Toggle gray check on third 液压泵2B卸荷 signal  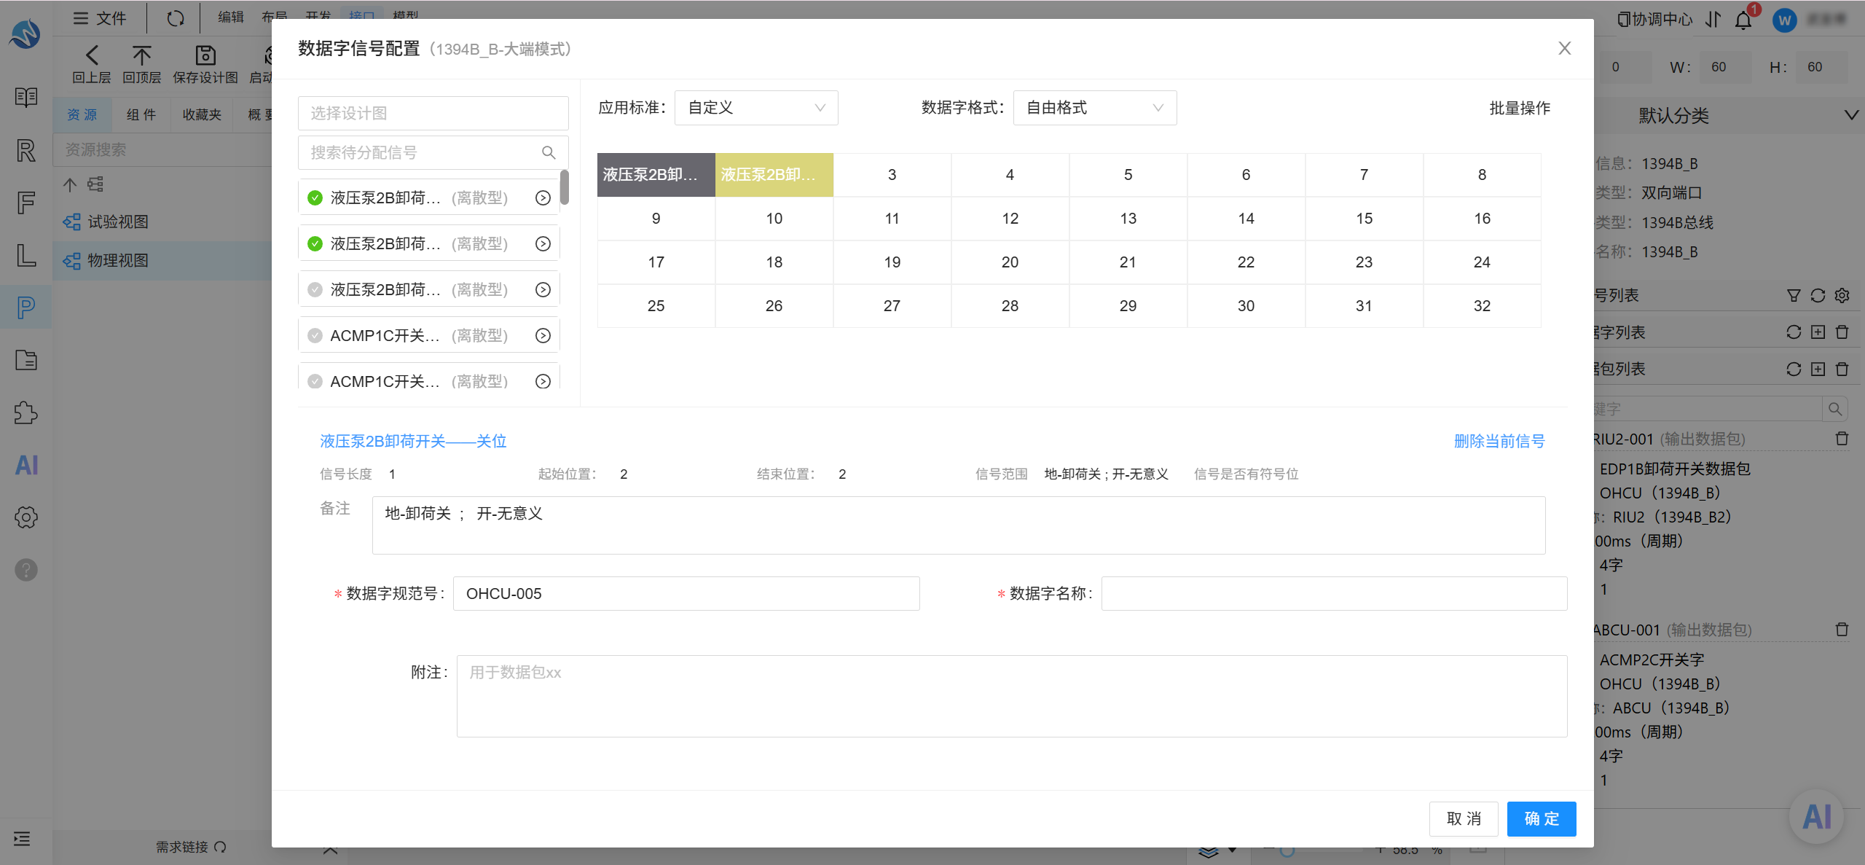point(315,290)
